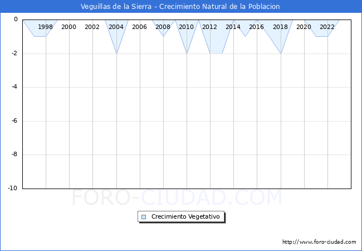Click the 2002 year label
362x251 pixels.
[x=92, y=27]
